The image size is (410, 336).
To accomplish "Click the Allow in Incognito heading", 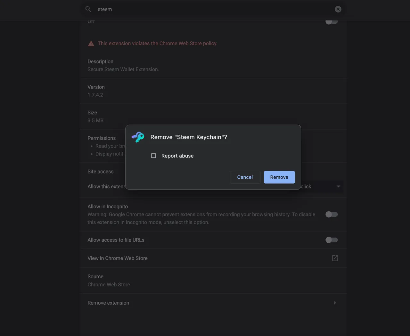I will (108, 206).
